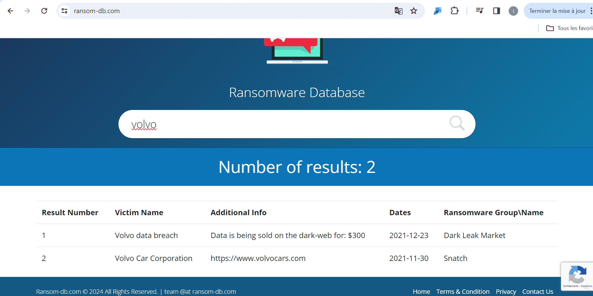The width and height of the screenshot is (593, 296).
Task: Open Terms & Condition footer link
Action: [x=463, y=292]
